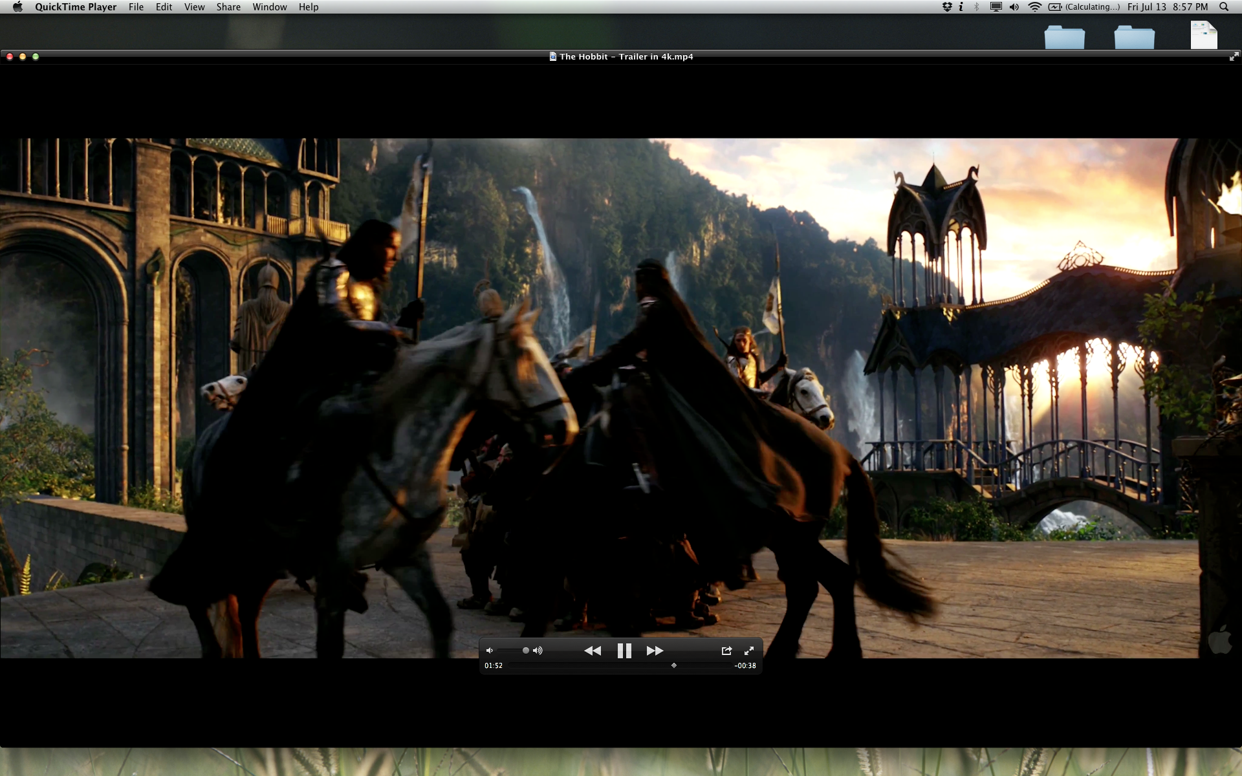Click the minimum volume speaker icon

click(x=490, y=651)
